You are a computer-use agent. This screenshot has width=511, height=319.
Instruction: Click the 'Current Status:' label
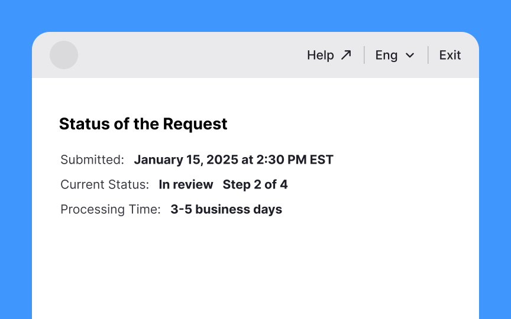click(x=105, y=184)
